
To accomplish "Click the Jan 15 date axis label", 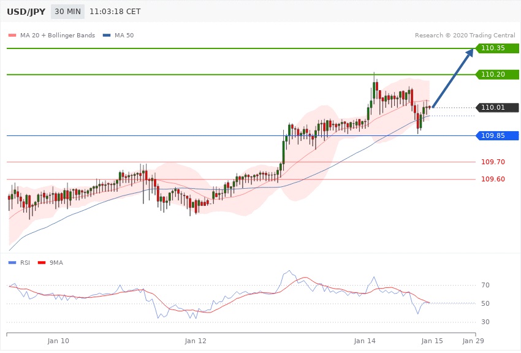I will tap(432, 341).
